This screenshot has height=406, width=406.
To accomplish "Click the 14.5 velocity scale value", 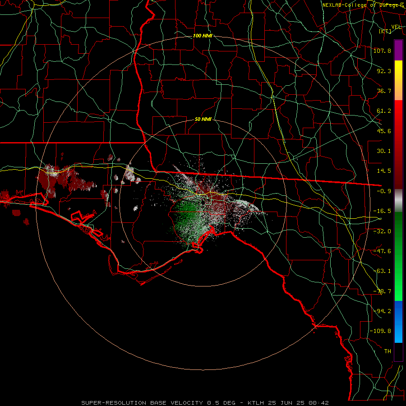I will (384, 171).
